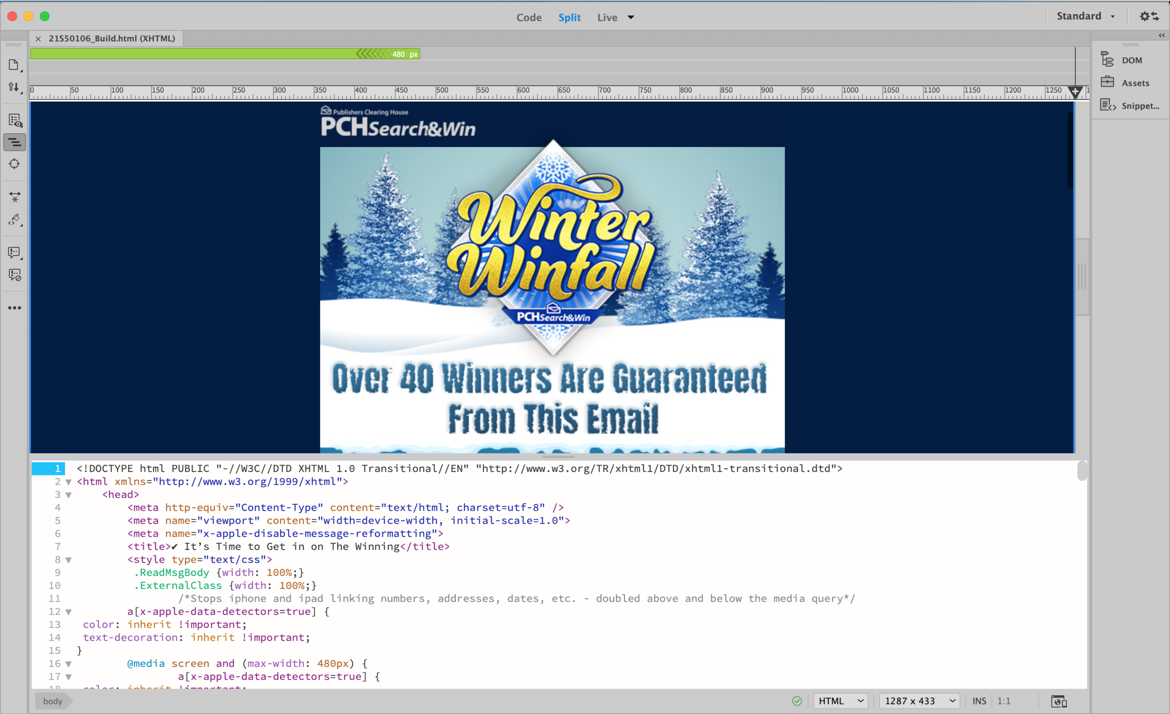
Task: Open the HTML language dropdown in status bar
Action: pos(841,701)
